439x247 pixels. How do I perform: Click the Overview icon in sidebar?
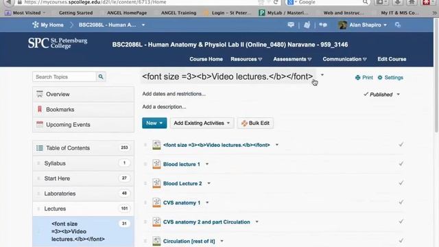40,94
